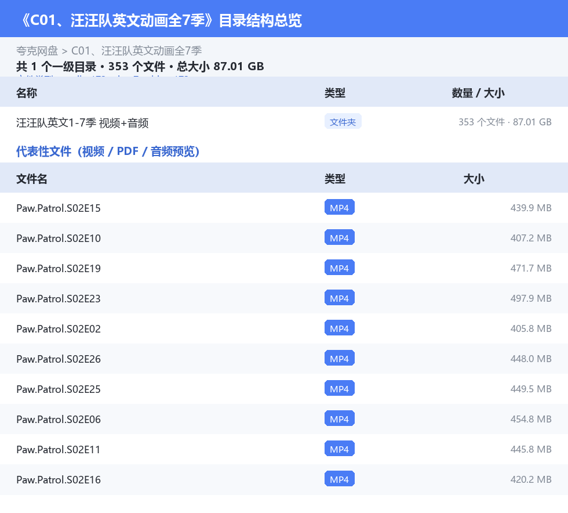Click the 大小 column header
568x513 pixels.
474,179
